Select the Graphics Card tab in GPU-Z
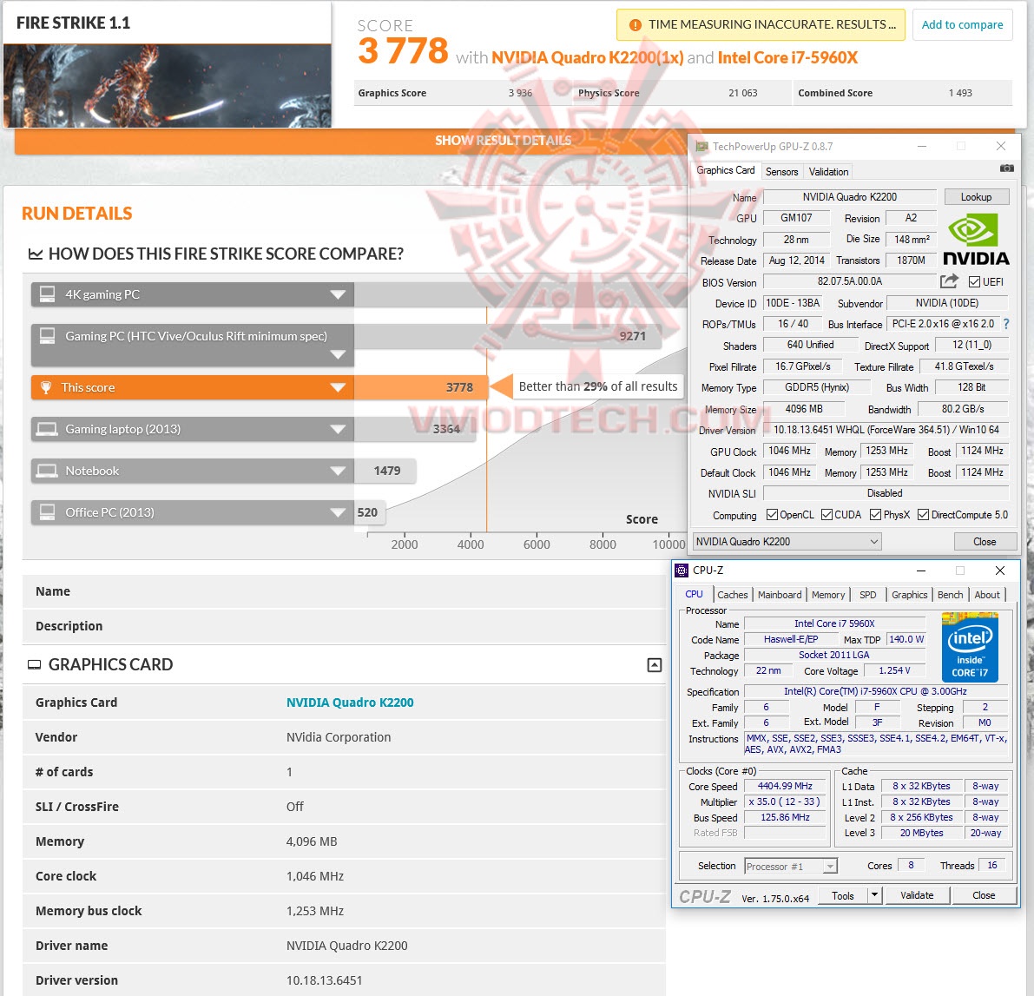Image resolution: width=1034 pixels, height=996 pixels. point(726,170)
